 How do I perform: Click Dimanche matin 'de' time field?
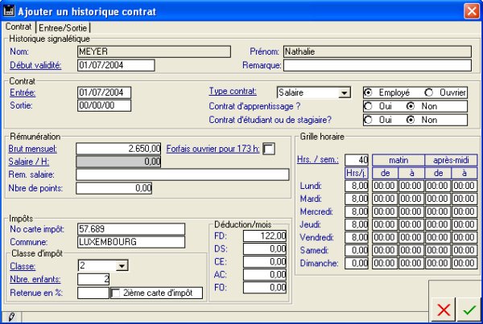[x=385, y=264]
